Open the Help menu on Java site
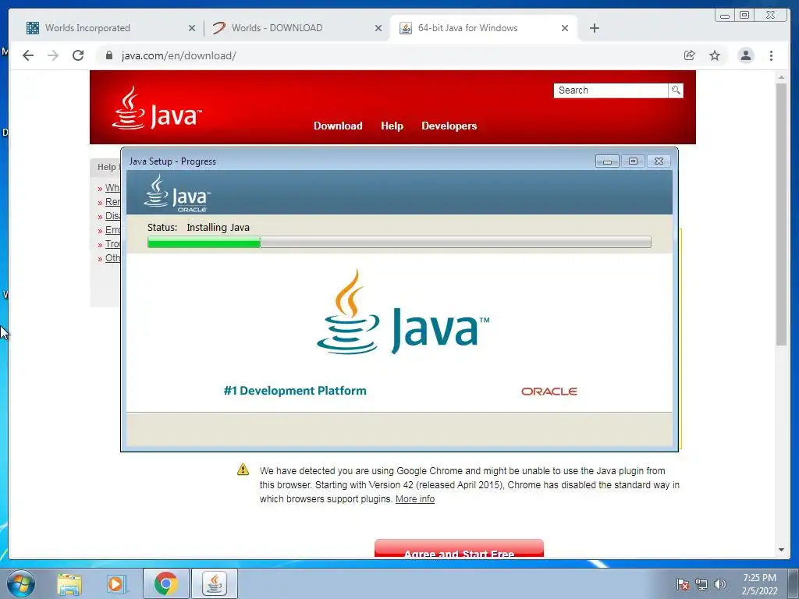Screen dimensions: 799x599 392,126
